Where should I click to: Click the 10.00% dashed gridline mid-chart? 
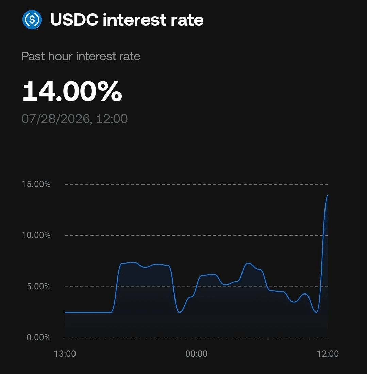click(x=197, y=235)
